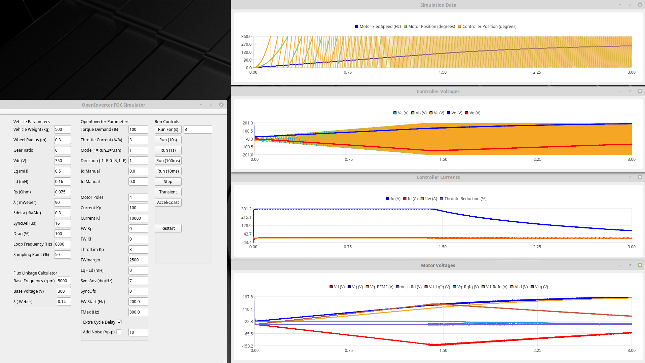Maximize the Controller Currents window
The width and height of the screenshot is (645, 363).
click(630, 177)
